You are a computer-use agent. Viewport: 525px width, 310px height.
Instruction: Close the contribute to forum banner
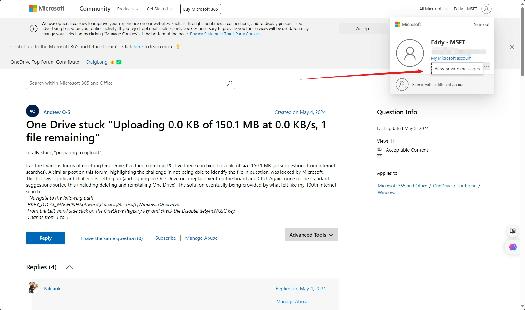click(x=512, y=47)
